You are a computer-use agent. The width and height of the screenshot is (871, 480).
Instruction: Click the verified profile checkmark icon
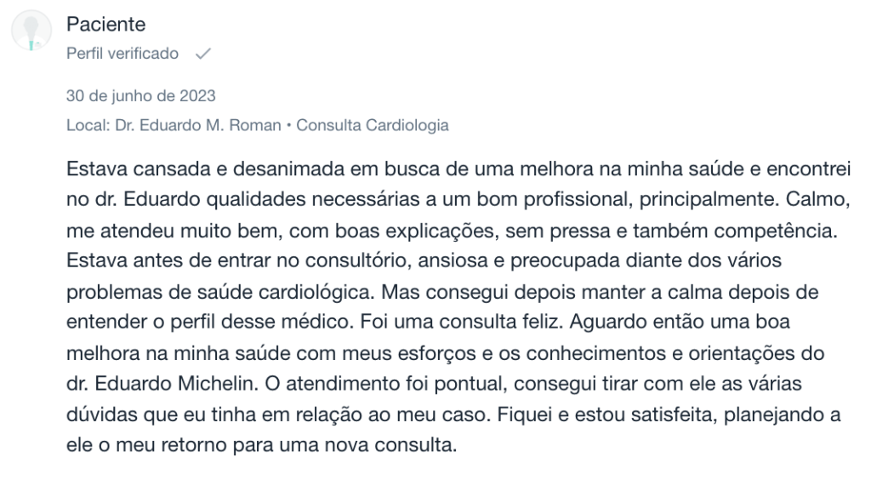pyautogui.click(x=203, y=54)
